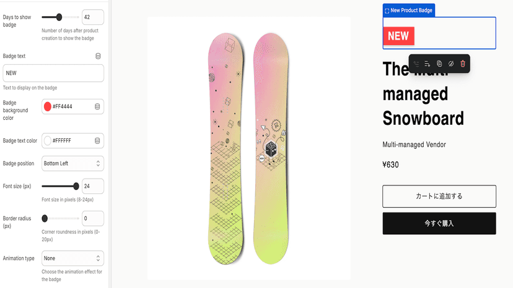Viewport: 513px width, 288px height.
Task: Click the red badge background color swatch
Action: (48, 106)
